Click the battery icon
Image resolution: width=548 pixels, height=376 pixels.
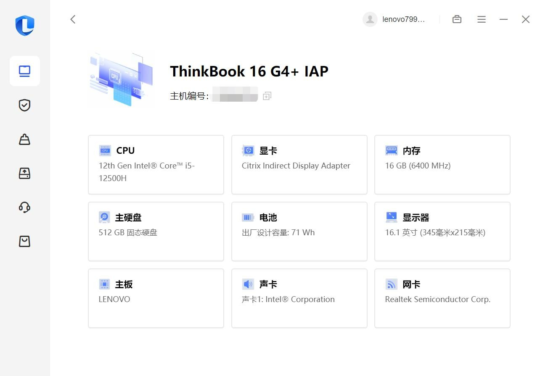tap(248, 218)
